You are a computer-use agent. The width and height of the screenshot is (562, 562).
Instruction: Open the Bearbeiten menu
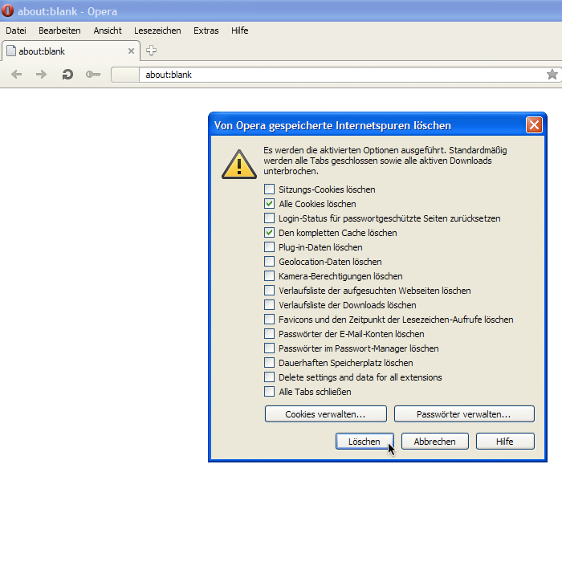coord(59,31)
